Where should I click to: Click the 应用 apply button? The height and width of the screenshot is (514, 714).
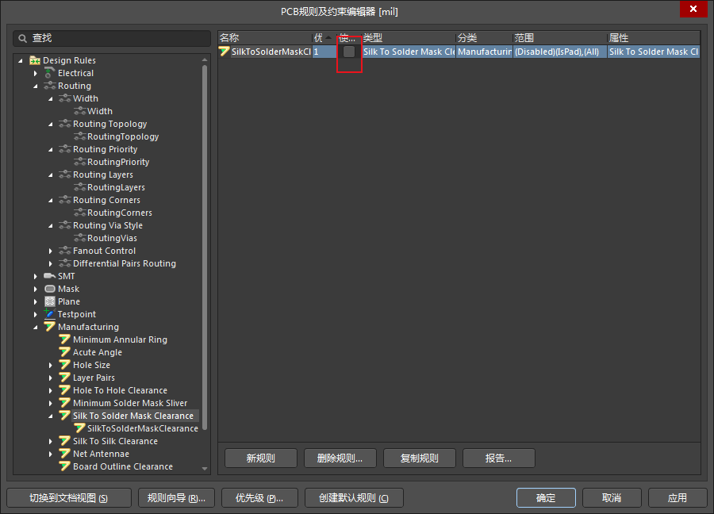pos(678,497)
